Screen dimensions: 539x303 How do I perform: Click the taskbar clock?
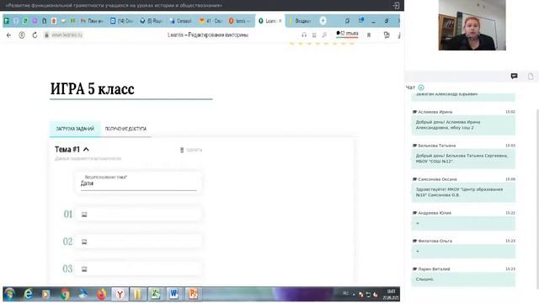pyautogui.click(x=391, y=295)
